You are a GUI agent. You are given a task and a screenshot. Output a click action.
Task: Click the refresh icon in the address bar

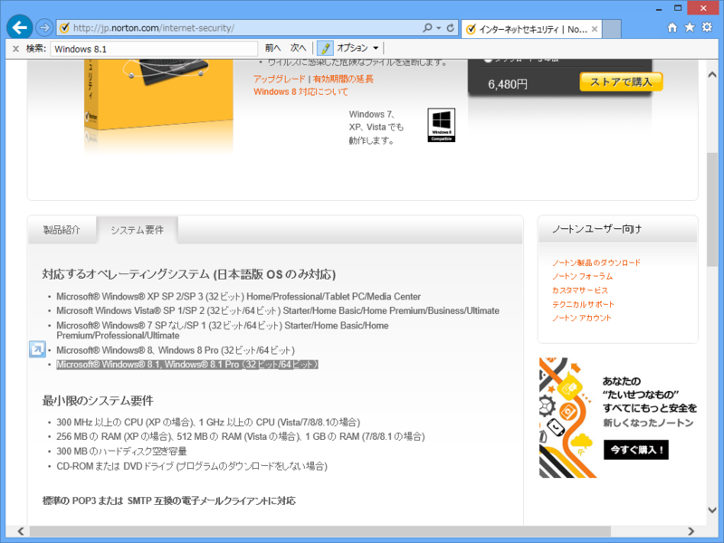(450, 25)
